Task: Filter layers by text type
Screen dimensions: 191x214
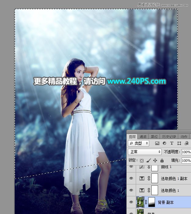Action: click(x=172, y=143)
